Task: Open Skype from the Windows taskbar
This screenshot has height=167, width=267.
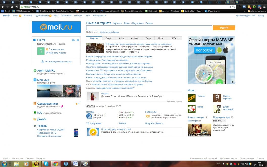Action: tap(46, 164)
